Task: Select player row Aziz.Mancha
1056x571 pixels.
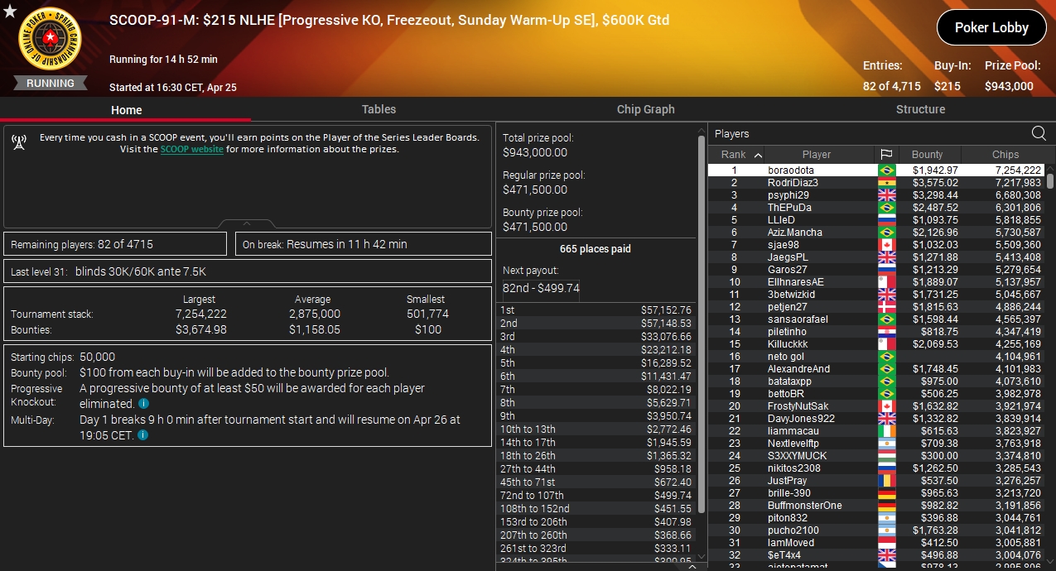Action: pyautogui.click(x=876, y=232)
